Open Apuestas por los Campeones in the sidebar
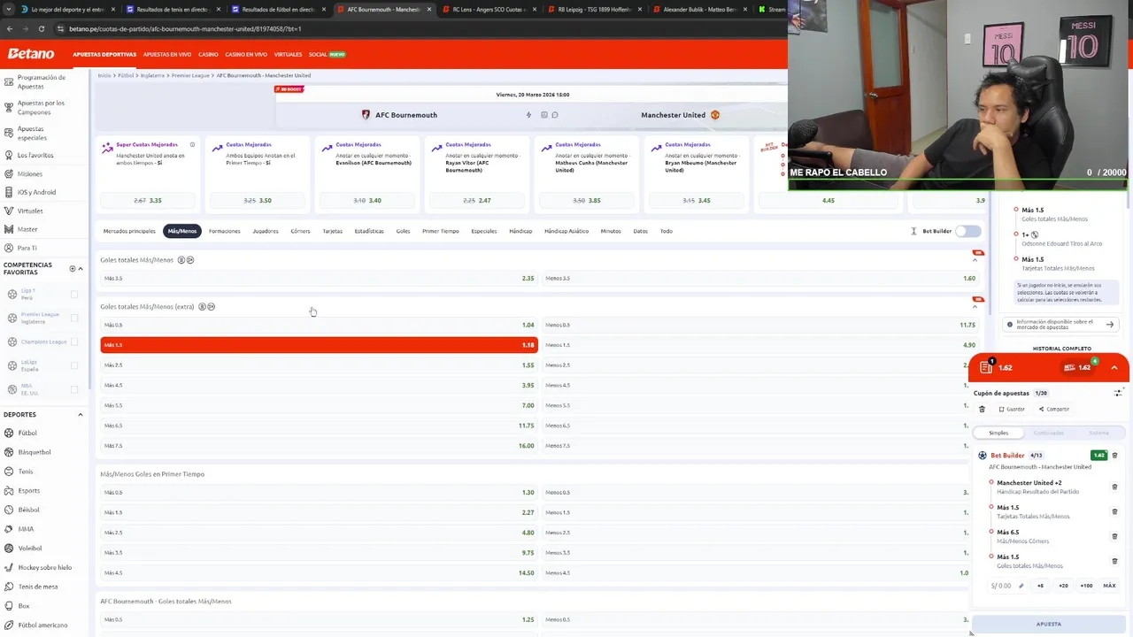The height and width of the screenshot is (637, 1133). tap(41, 107)
